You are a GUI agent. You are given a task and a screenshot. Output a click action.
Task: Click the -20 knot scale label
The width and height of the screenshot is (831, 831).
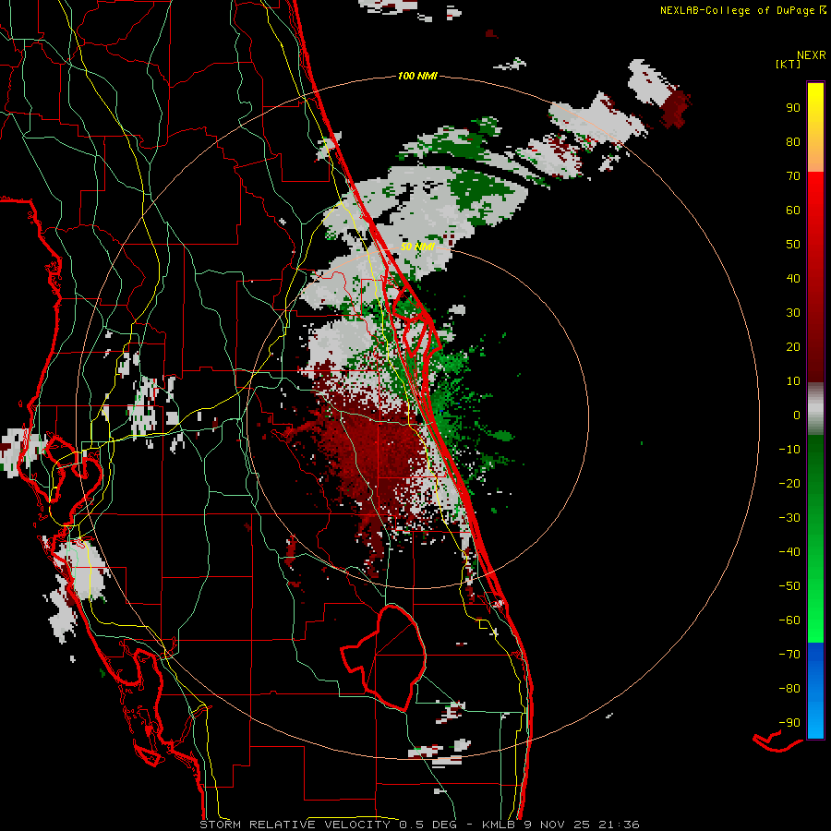point(789,483)
